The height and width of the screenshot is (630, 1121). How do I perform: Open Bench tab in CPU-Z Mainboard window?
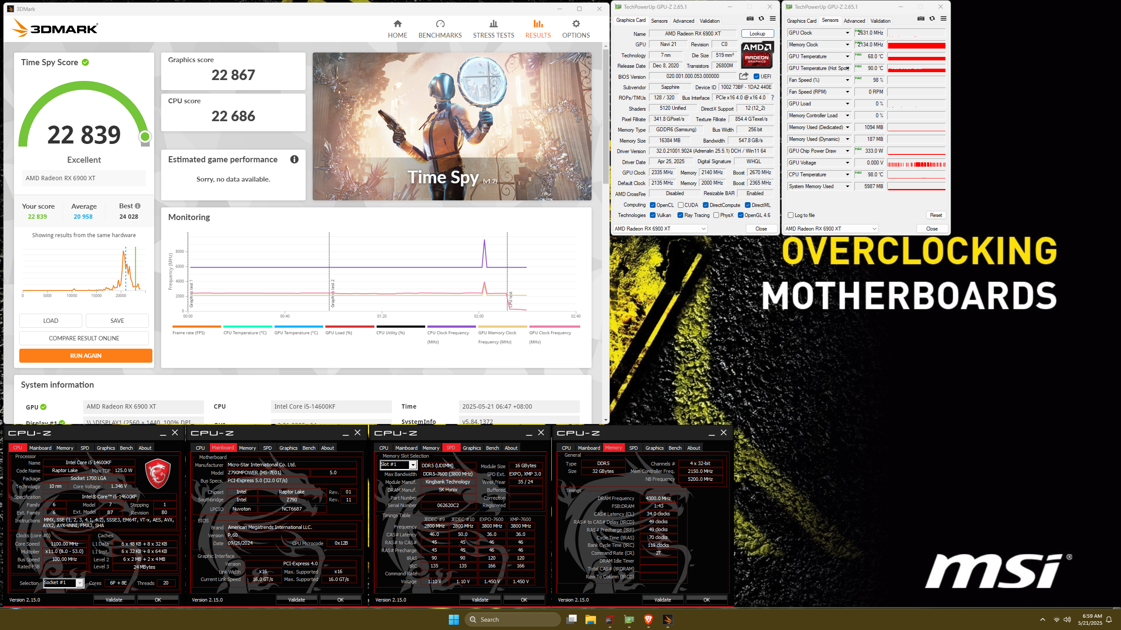309,448
